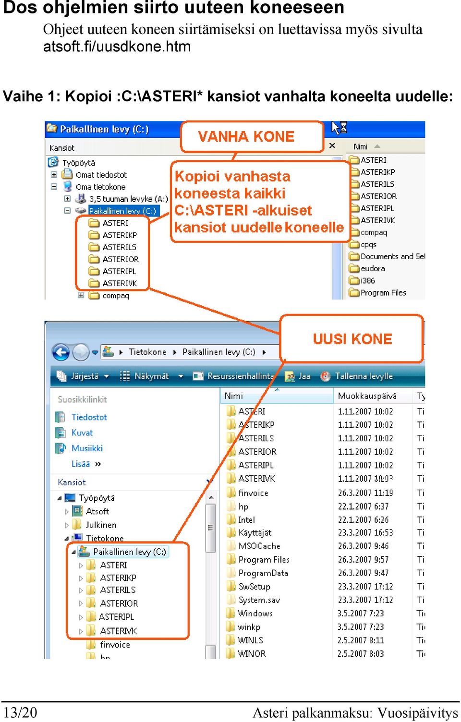This screenshot has height=722, width=461.
Task: Click the disc icon beside Tallenna levylle
Action: (325, 376)
